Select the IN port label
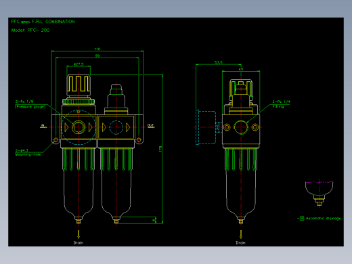 pyautogui.click(x=43, y=125)
